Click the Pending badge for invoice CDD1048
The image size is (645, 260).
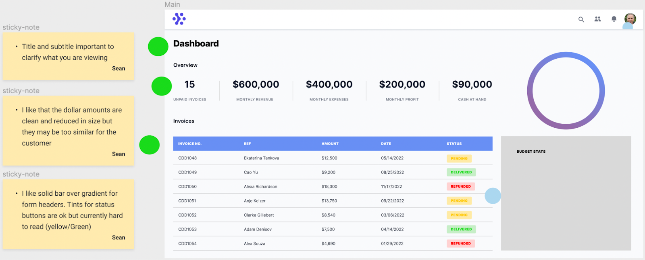[459, 158]
